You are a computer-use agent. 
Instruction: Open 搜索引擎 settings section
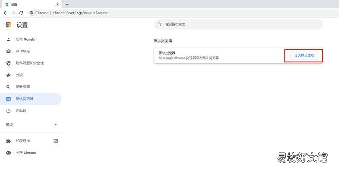[23, 87]
